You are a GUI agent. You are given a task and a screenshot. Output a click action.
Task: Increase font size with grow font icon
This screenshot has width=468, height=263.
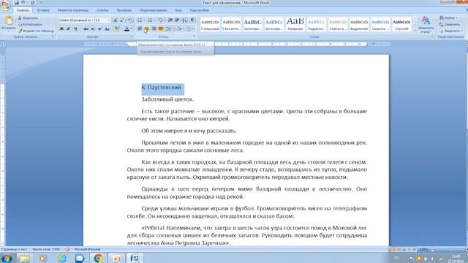(x=115, y=20)
